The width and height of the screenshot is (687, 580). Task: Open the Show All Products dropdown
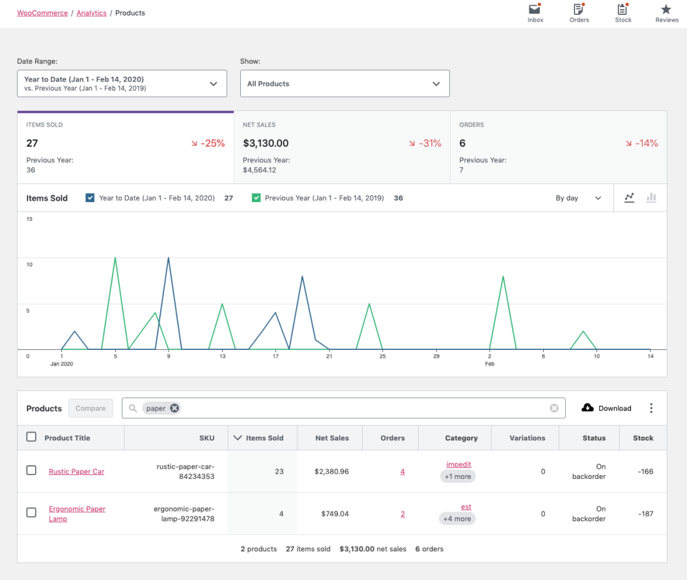click(x=344, y=83)
